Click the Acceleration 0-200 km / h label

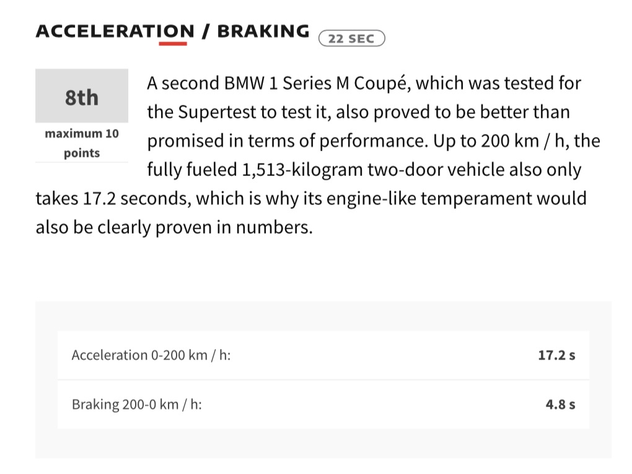tap(151, 355)
